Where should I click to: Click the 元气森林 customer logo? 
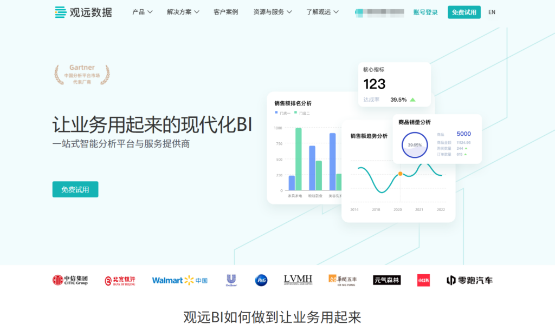[x=386, y=280]
